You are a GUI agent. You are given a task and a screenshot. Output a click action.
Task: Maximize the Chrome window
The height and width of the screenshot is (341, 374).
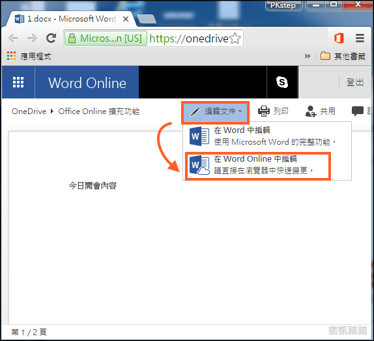(x=334, y=5)
